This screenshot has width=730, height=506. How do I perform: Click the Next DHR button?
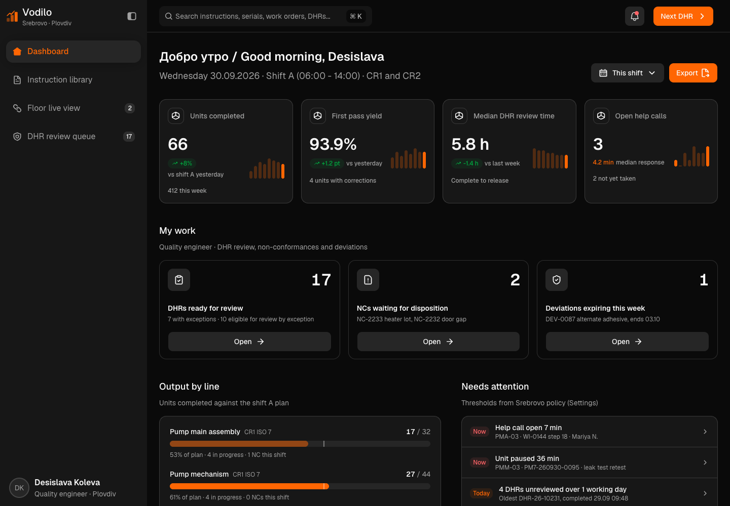(683, 16)
